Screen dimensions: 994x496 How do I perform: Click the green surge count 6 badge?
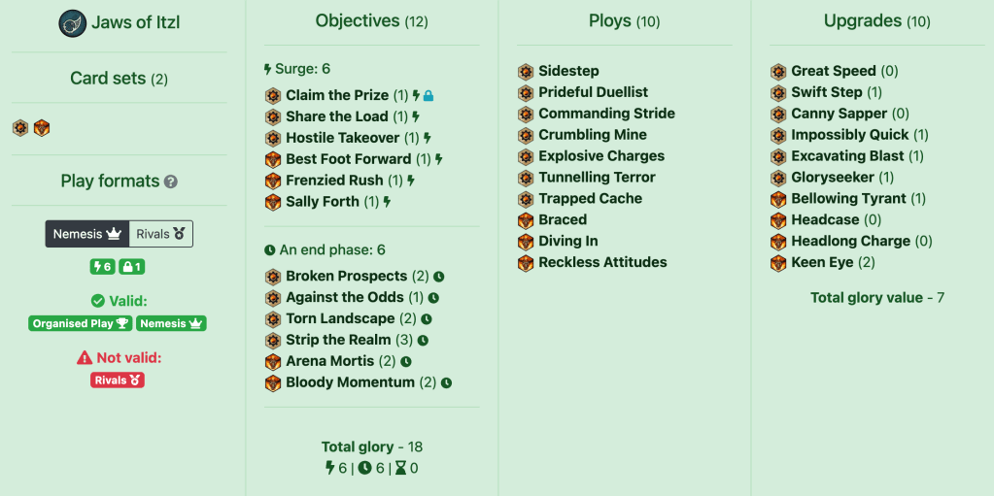[101, 267]
